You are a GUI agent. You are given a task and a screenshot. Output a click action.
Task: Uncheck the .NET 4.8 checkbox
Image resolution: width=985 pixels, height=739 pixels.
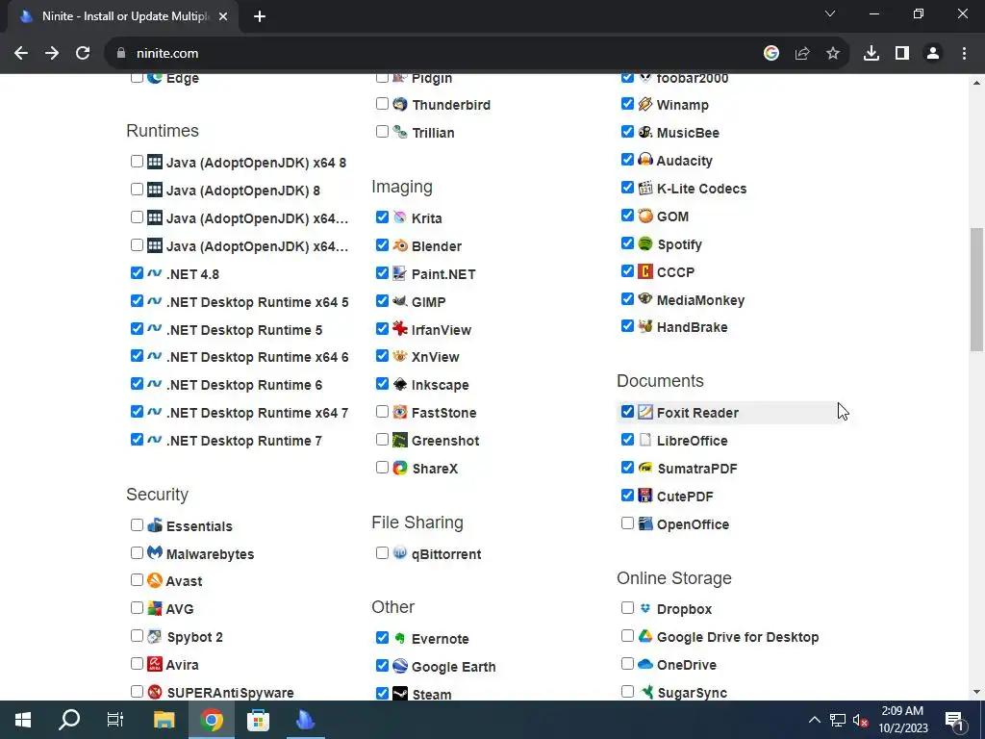pos(137,272)
